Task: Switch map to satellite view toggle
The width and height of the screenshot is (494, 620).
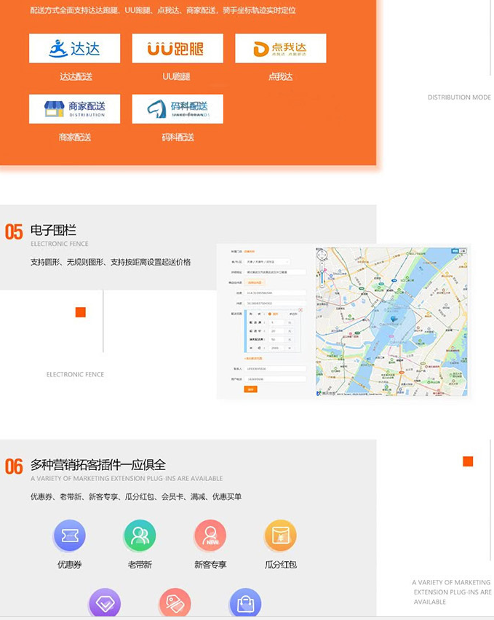Action: tap(463, 250)
